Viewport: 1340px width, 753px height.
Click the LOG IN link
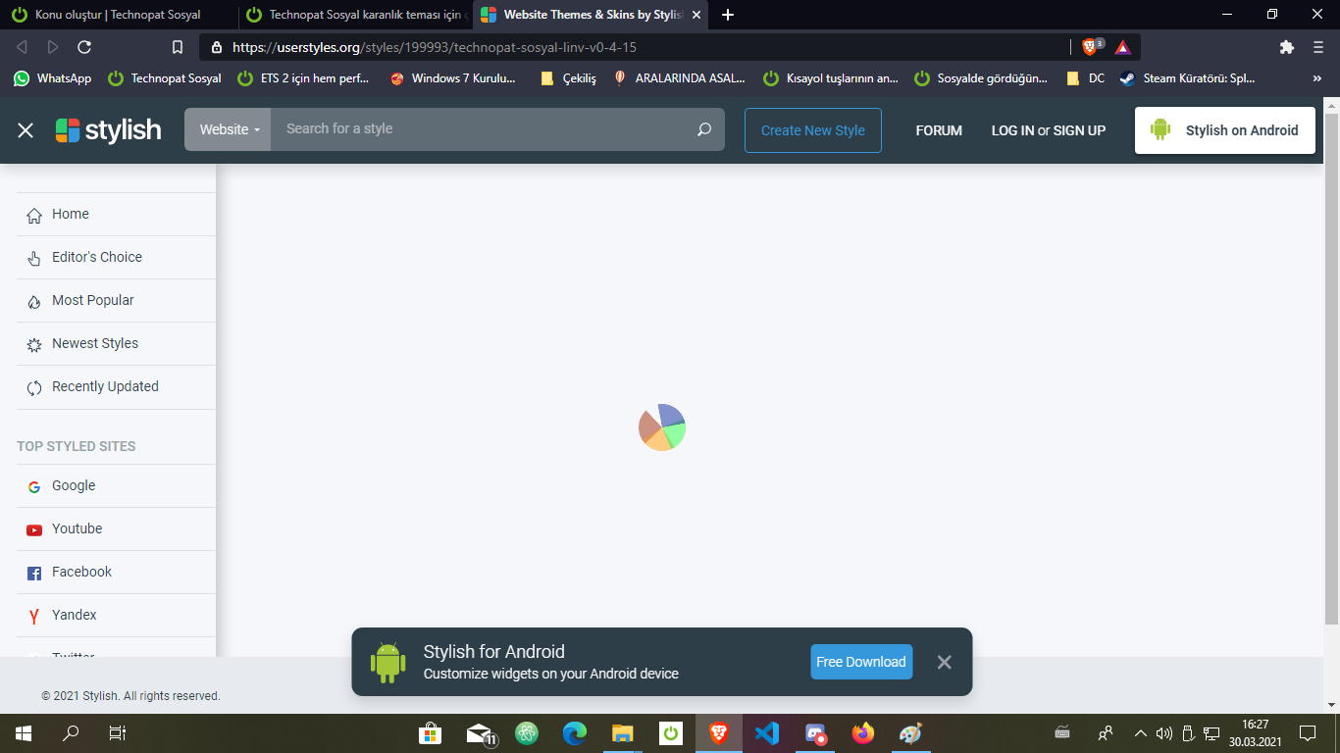click(1012, 130)
